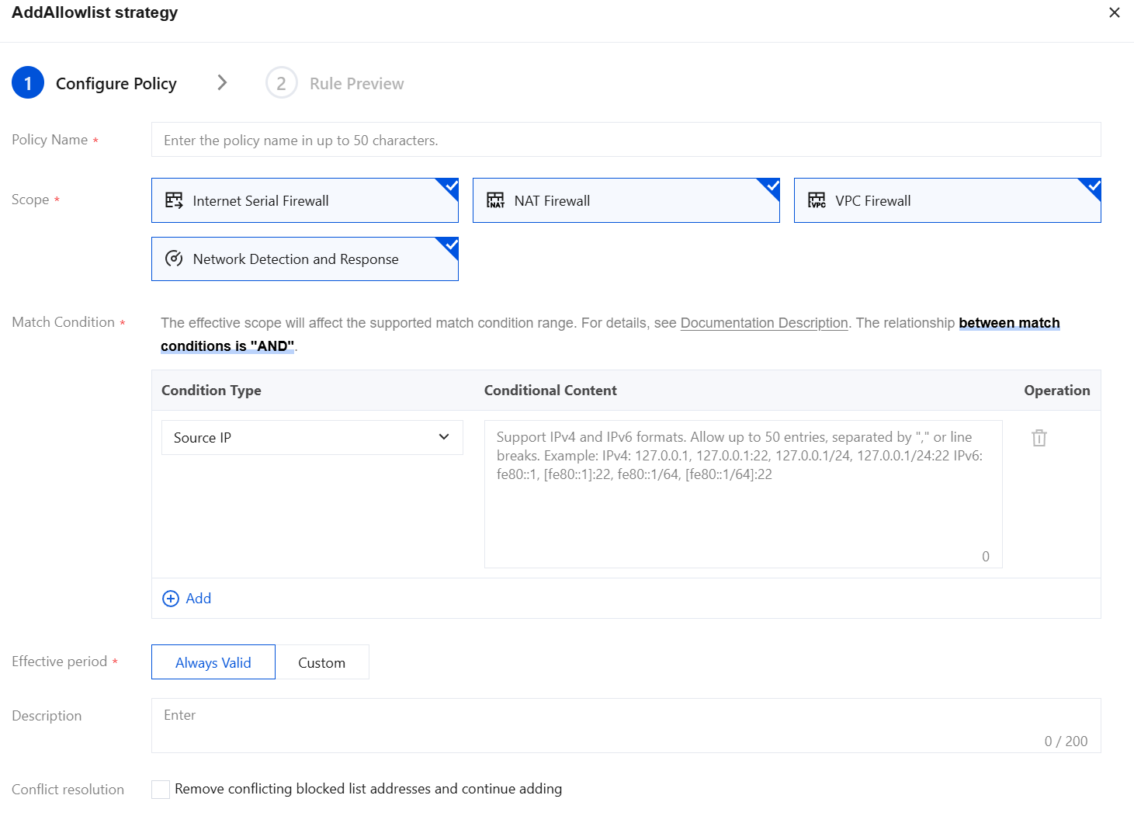The width and height of the screenshot is (1134, 823).
Task: Deselect the VPC Firewall scope checkmark
Action: pos(1092,186)
